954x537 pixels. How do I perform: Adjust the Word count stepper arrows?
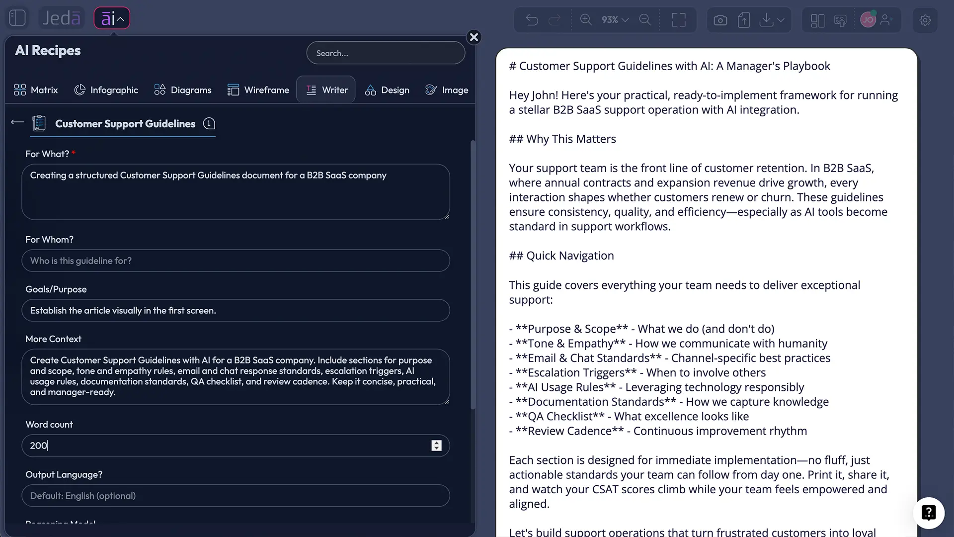coord(436,446)
